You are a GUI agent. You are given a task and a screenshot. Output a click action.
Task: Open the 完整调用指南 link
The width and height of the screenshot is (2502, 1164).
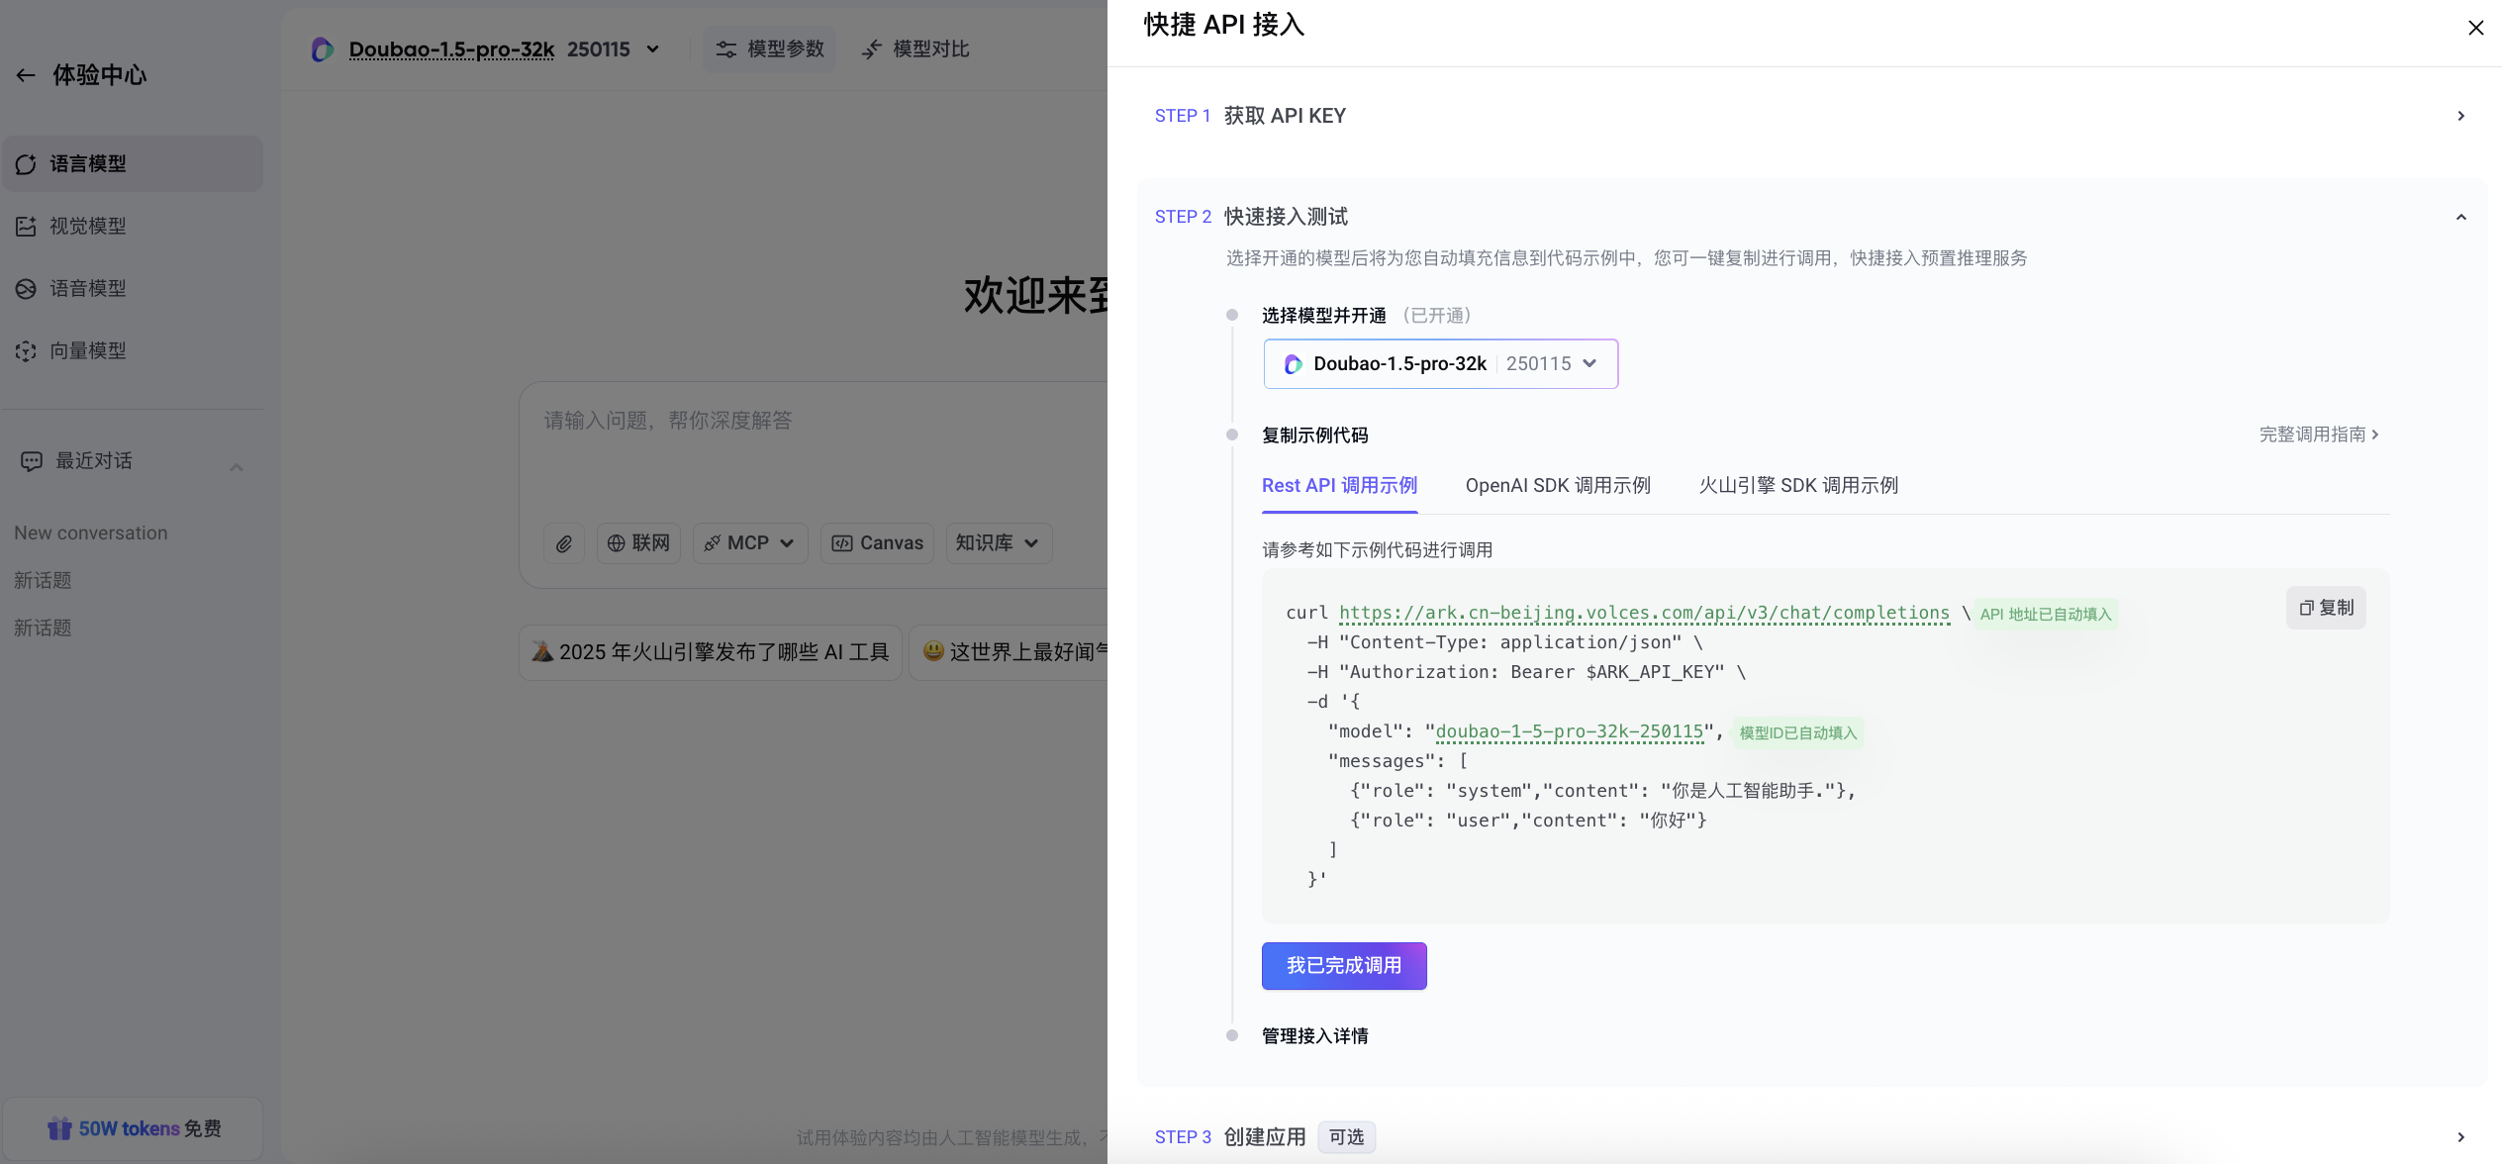[2318, 435]
